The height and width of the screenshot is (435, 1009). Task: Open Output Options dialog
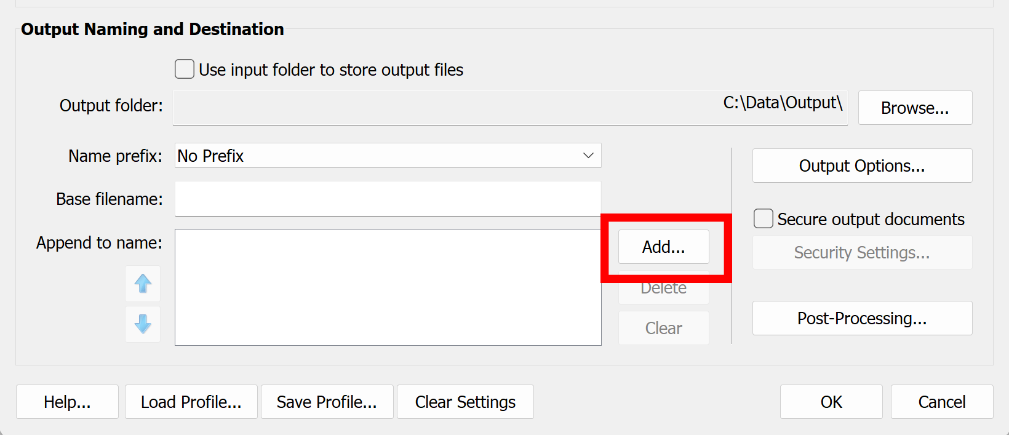[862, 166]
